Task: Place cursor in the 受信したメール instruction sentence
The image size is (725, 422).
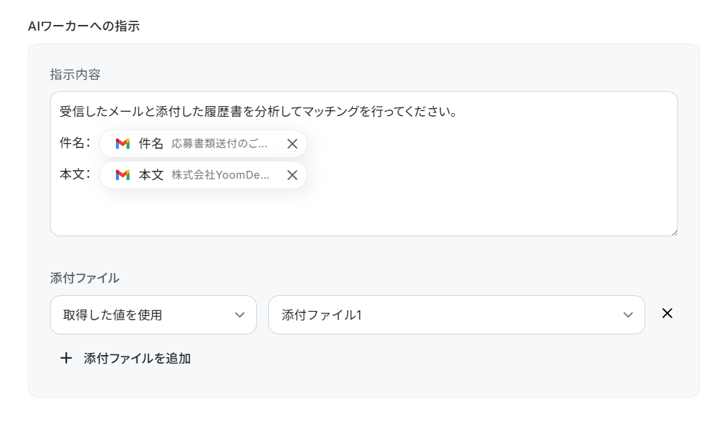Action: tap(258, 112)
